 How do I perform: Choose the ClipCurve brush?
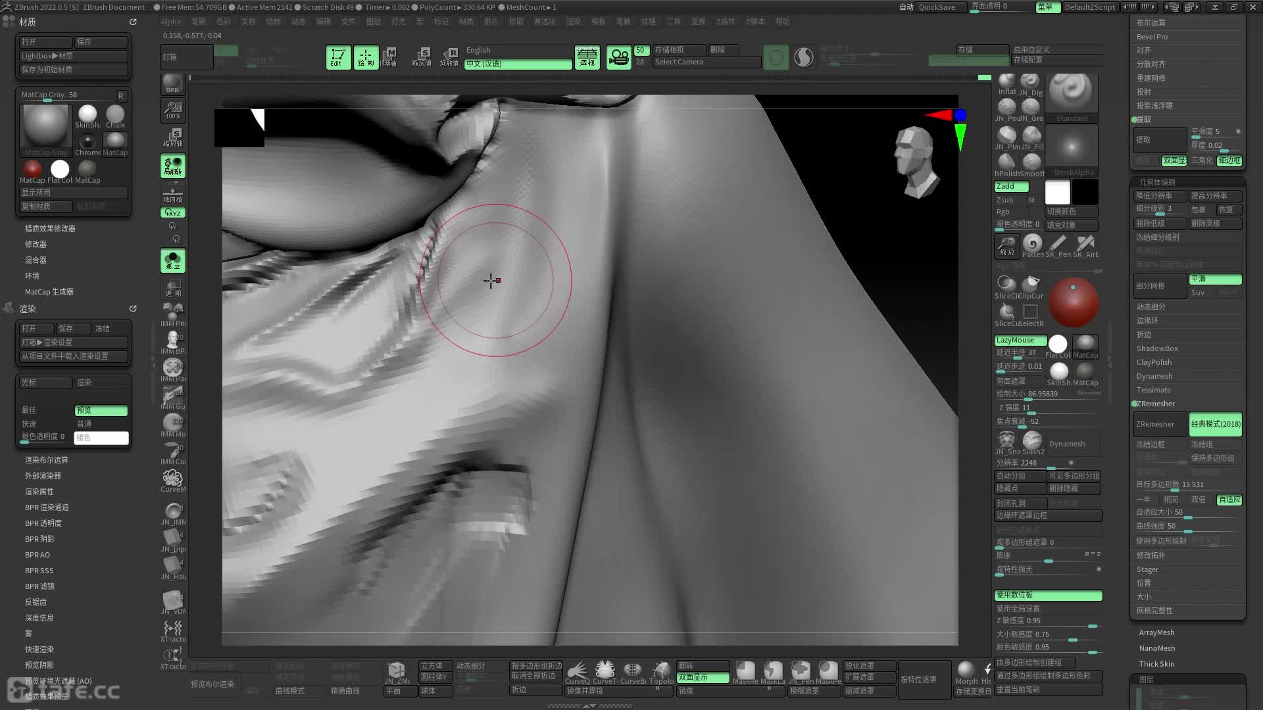(x=1031, y=287)
